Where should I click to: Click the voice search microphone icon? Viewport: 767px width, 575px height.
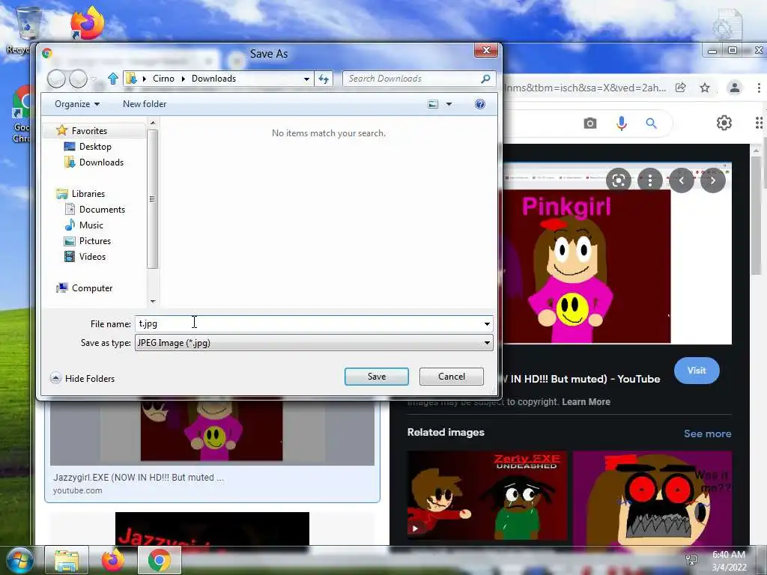pos(621,124)
